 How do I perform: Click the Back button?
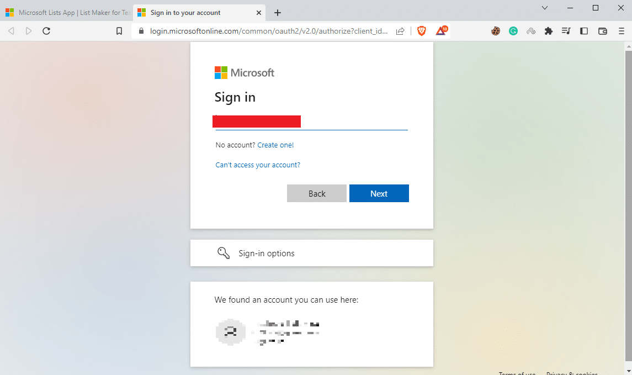tap(317, 193)
